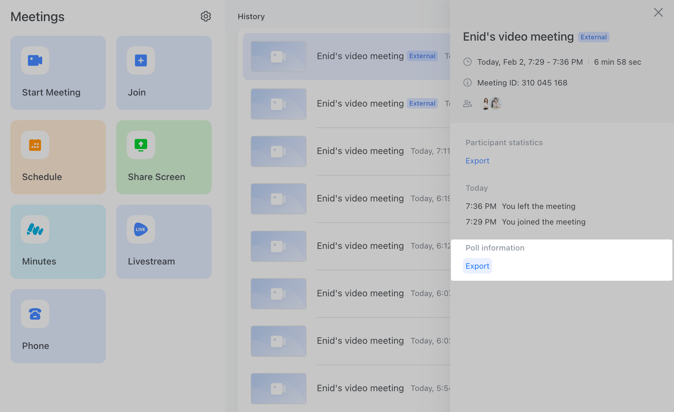Screen dimensions: 674x412
Task: Click the External badge on the meeting title
Action: (x=593, y=37)
